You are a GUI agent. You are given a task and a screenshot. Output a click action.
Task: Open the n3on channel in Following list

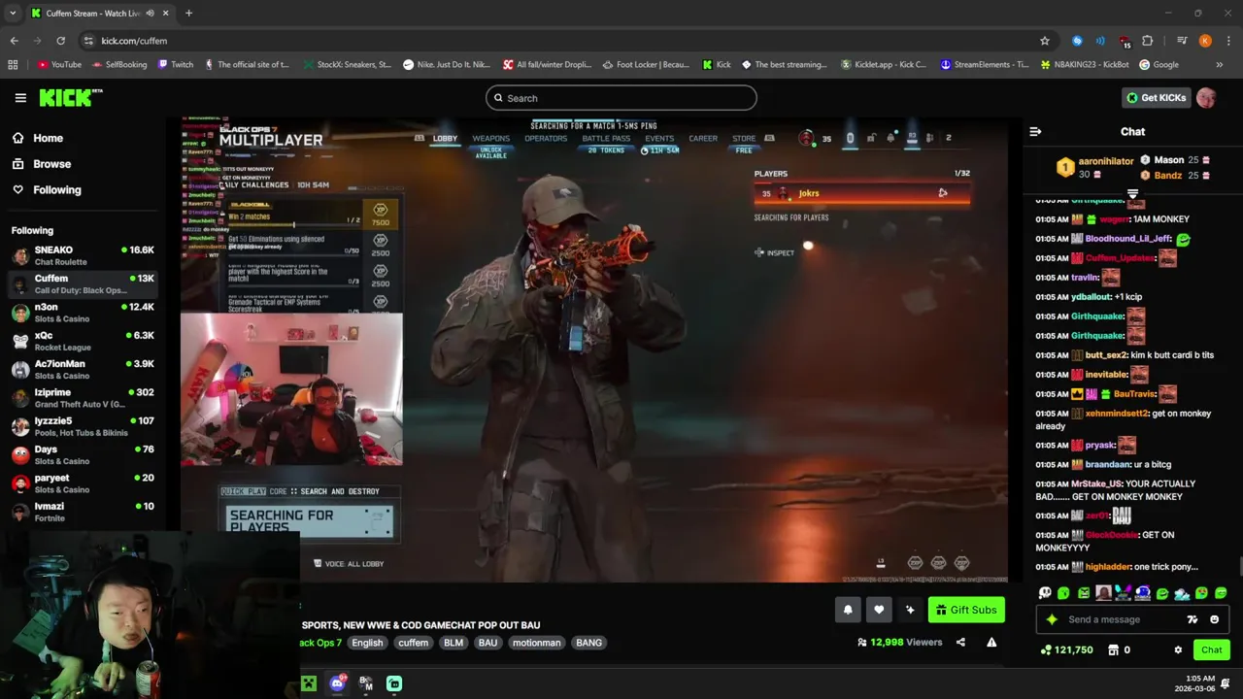click(83, 313)
